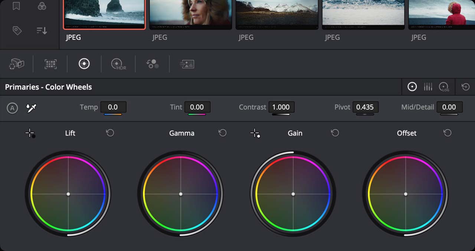475x251 pixels.
Task: Open the HDR color wheels palette
Action: tap(118, 64)
